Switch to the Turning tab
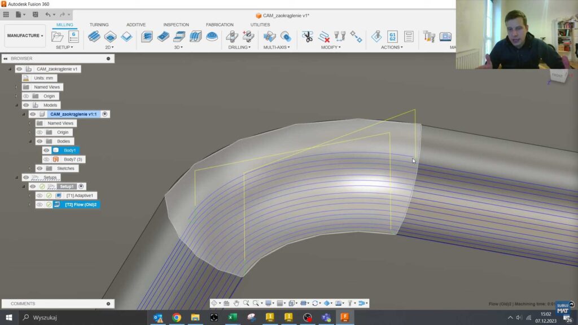This screenshot has height=325, width=578. click(99, 24)
